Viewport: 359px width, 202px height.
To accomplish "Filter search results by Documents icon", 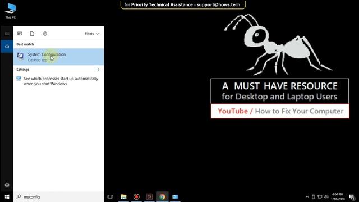I will [33, 34].
